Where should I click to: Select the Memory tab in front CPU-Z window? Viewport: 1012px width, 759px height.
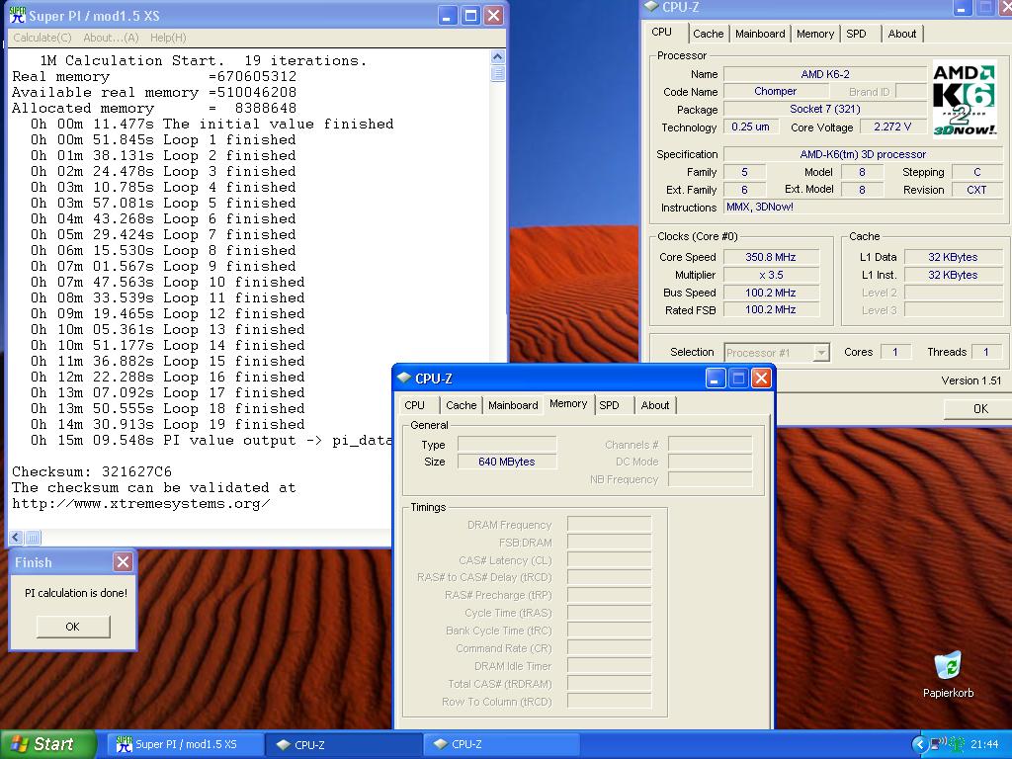pyautogui.click(x=568, y=404)
